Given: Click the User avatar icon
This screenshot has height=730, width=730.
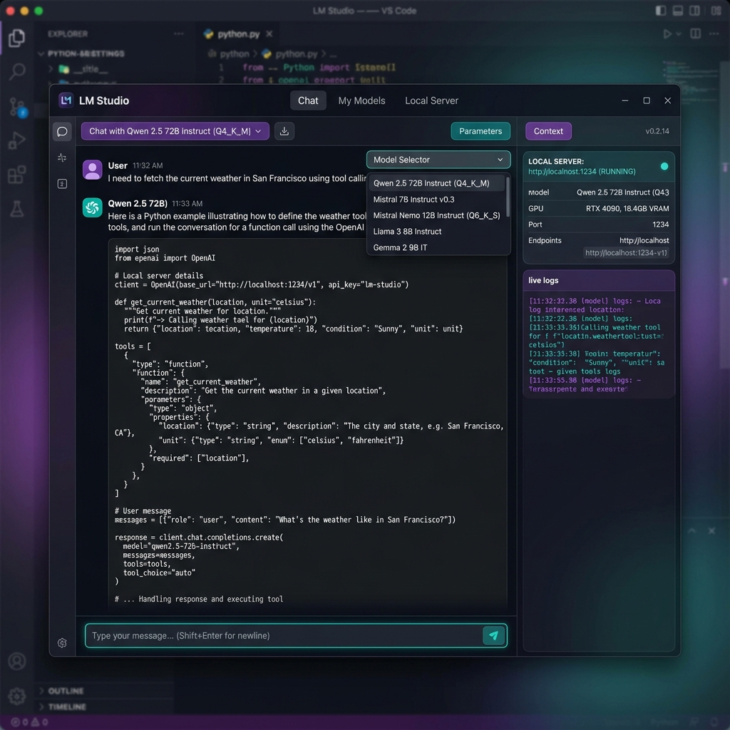Looking at the screenshot, I should 92,170.
